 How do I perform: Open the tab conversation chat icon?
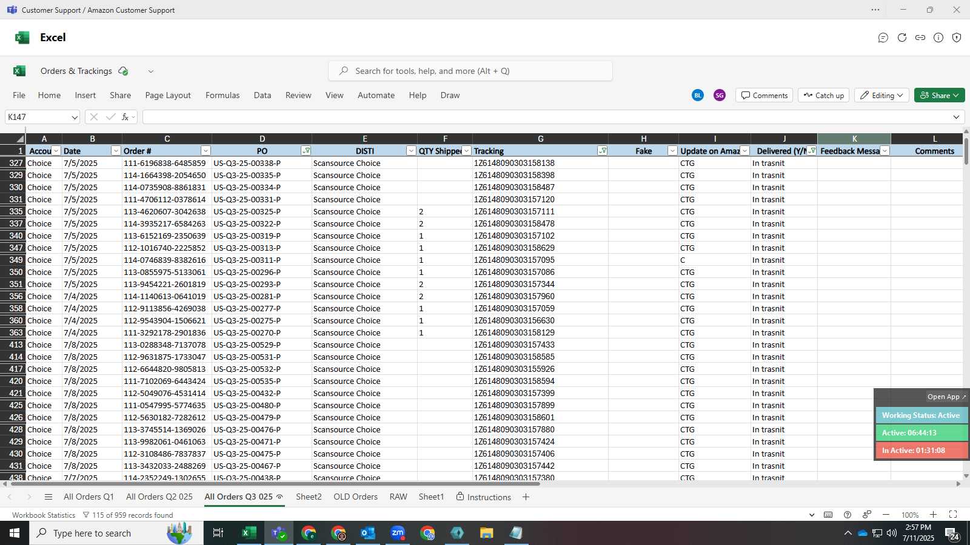pos(883,38)
